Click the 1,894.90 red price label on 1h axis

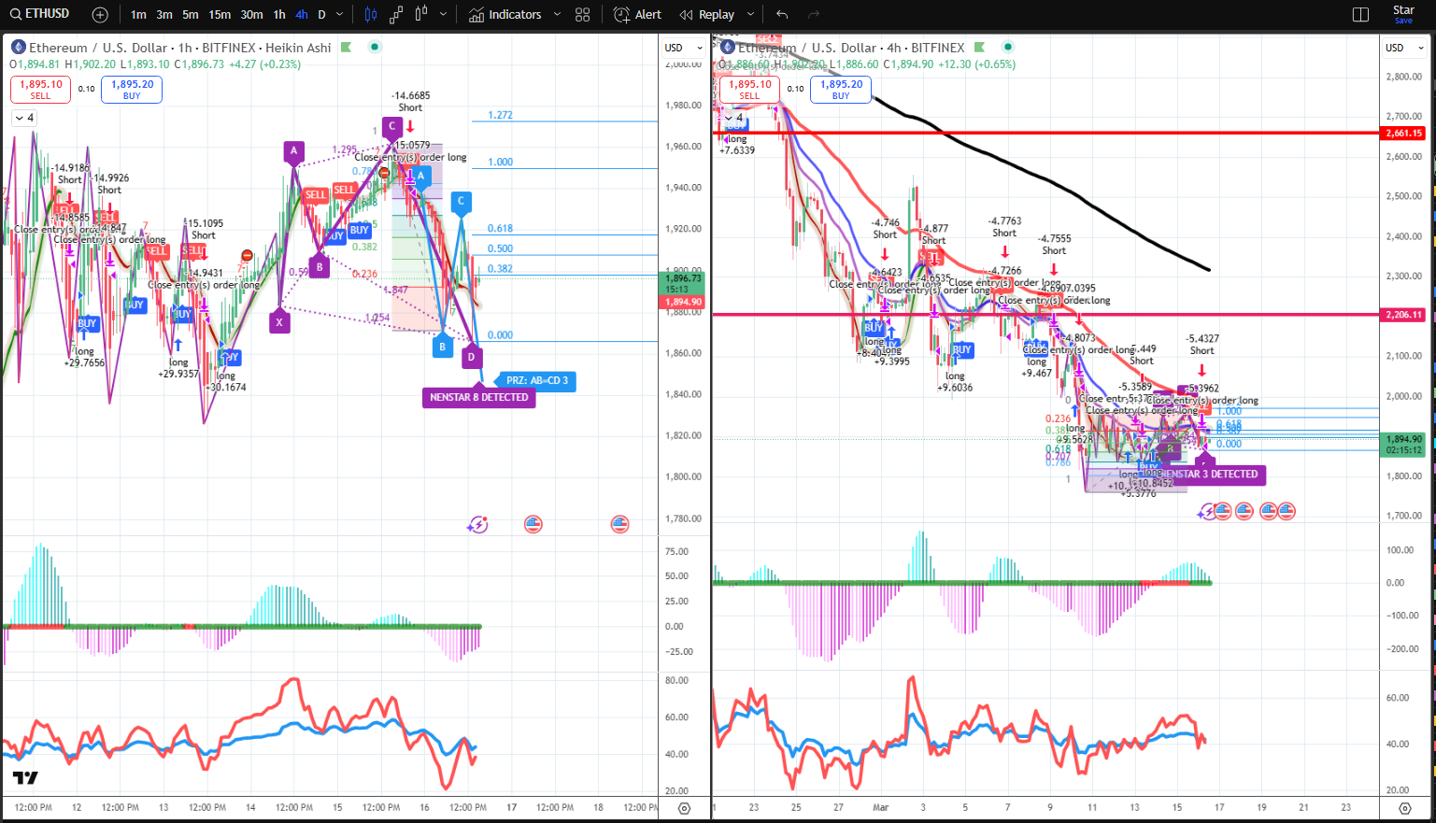coord(683,302)
